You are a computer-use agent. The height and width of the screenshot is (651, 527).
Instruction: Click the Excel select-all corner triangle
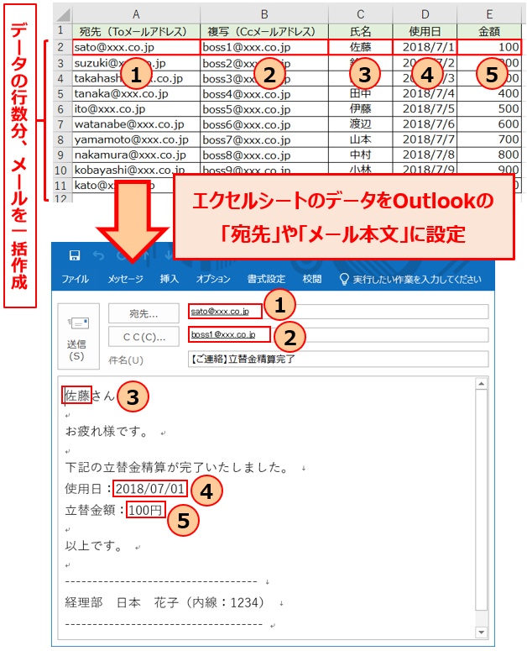click(x=63, y=14)
